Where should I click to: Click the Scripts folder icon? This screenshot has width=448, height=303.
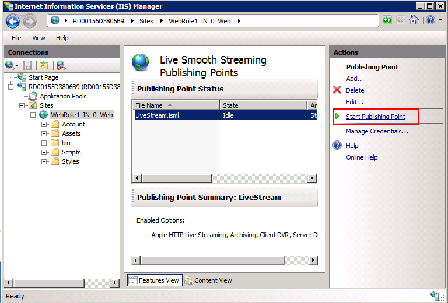click(55, 152)
